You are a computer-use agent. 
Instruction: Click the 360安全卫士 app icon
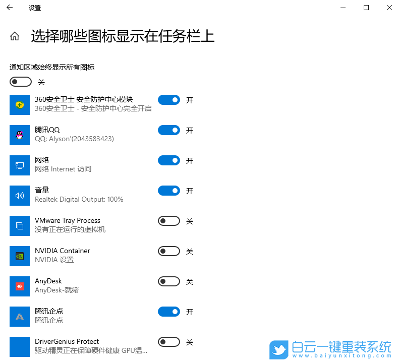(x=20, y=105)
